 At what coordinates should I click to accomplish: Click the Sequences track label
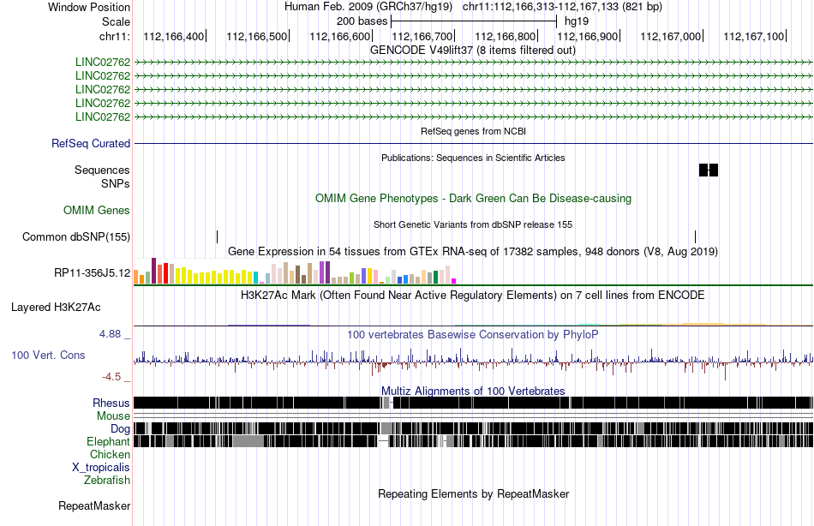coord(102,170)
